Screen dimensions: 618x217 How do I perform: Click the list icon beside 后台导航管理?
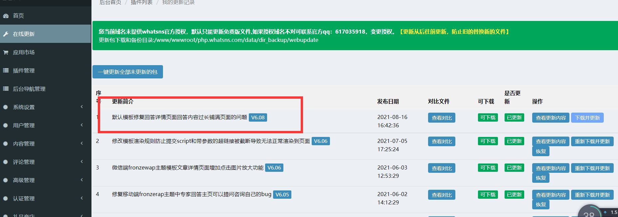pyautogui.click(x=6, y=89)
